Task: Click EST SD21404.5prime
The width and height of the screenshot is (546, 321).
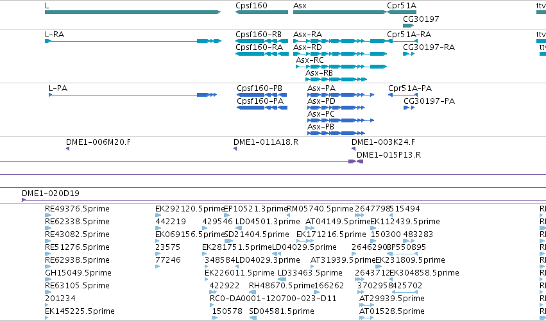Action: click(x=229, y=241)
